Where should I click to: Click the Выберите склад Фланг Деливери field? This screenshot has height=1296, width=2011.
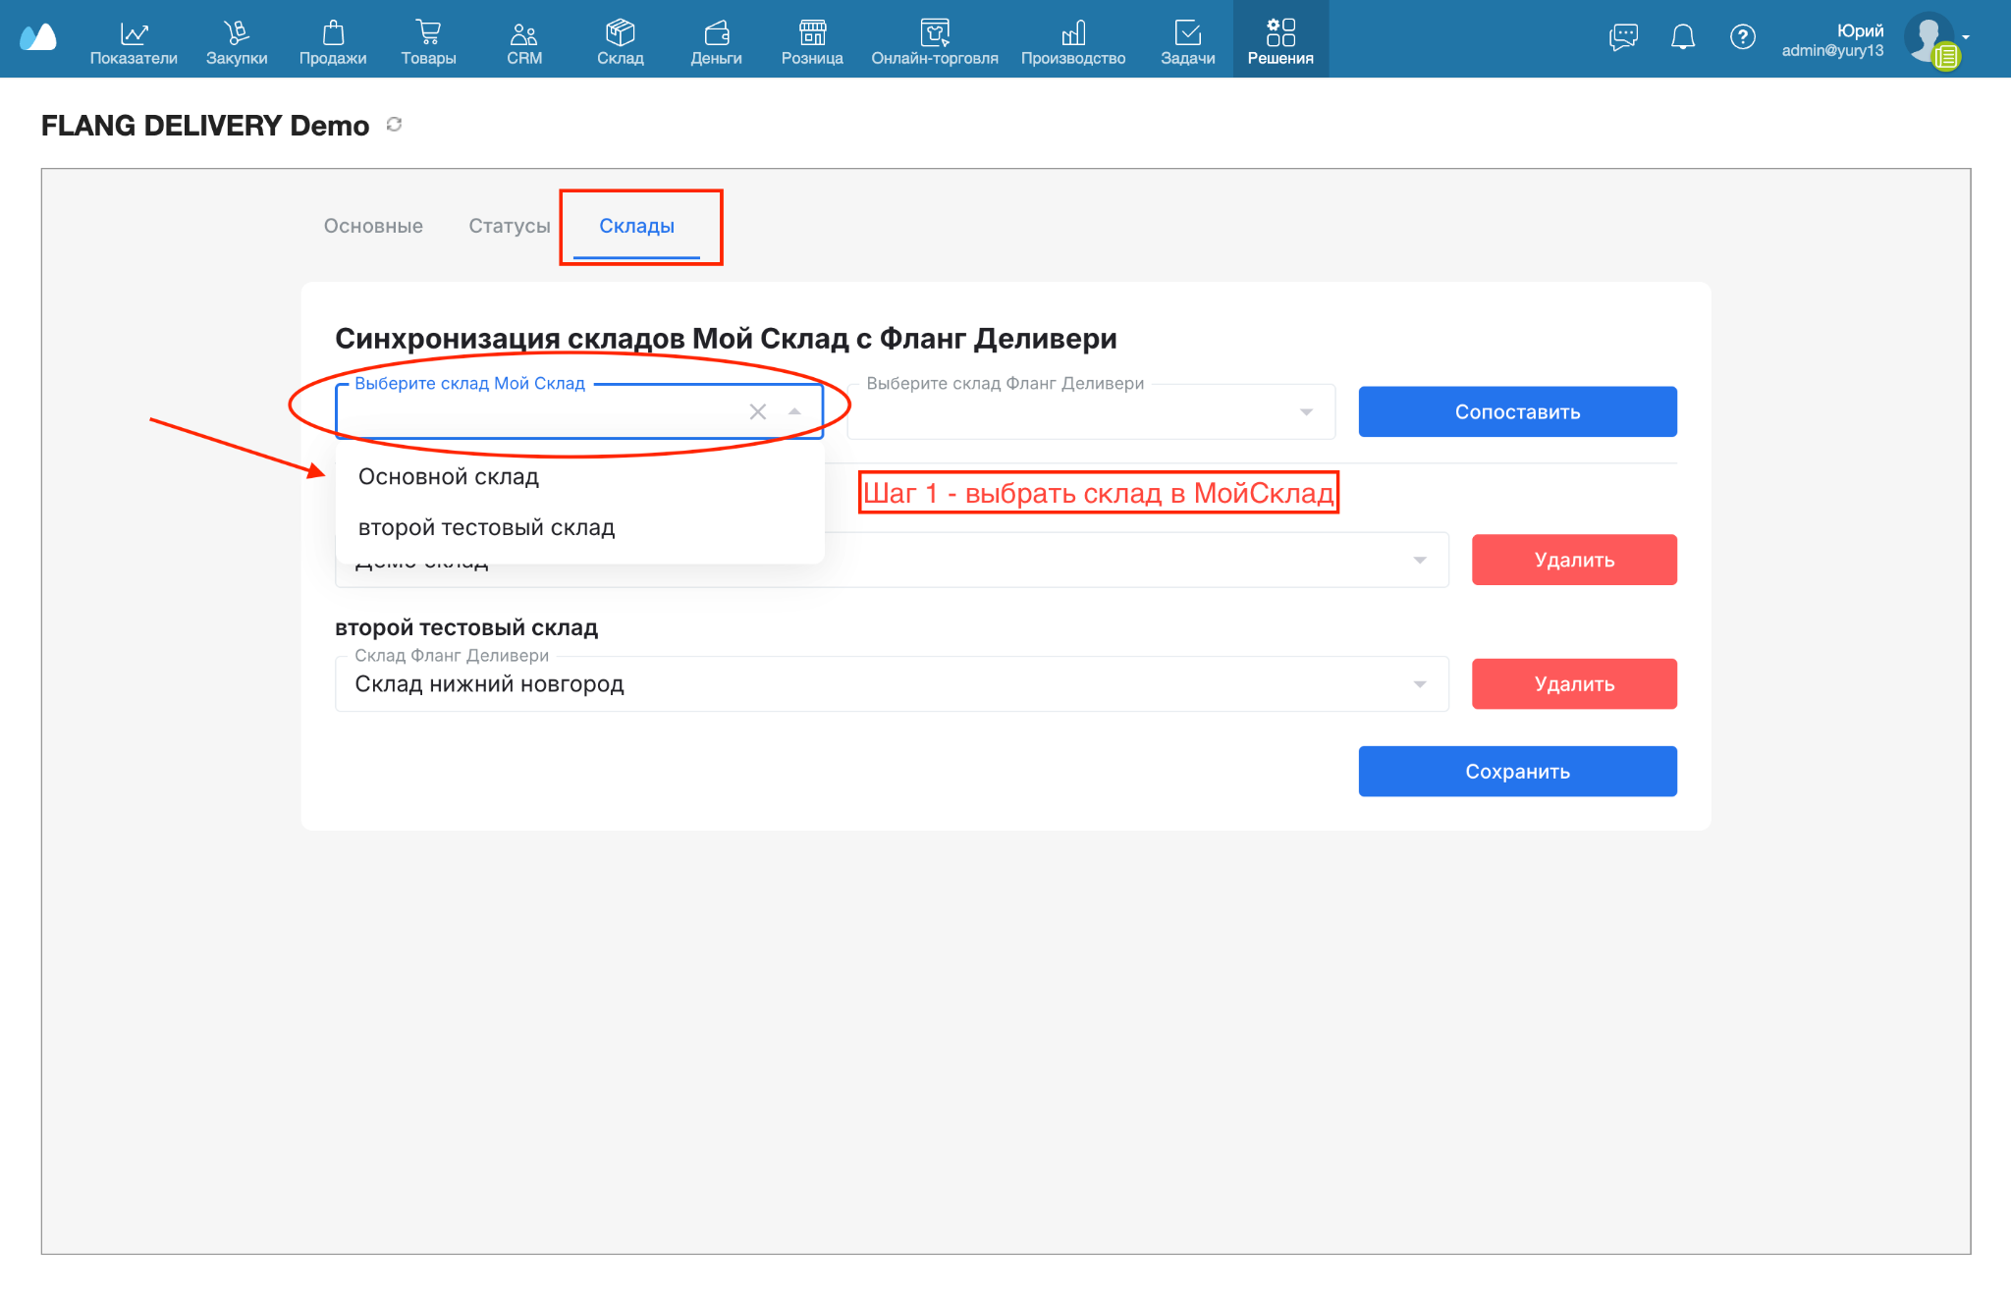click(1090, 411)
